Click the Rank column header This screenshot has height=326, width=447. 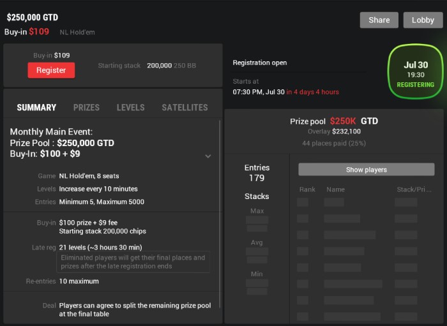click(x=307, y=189)
